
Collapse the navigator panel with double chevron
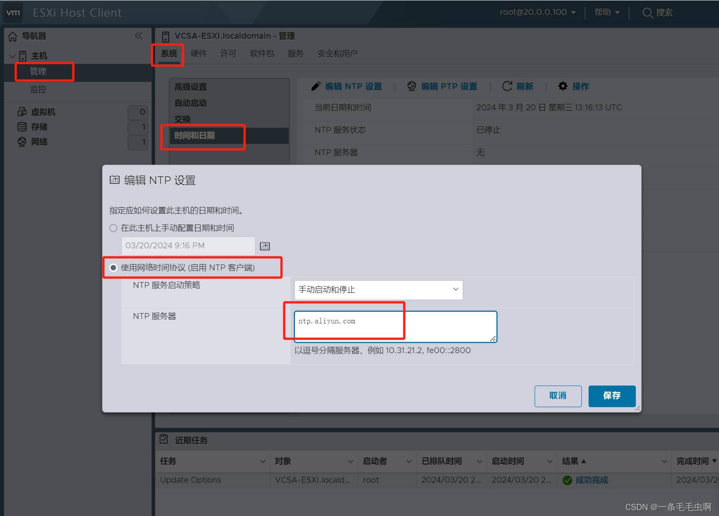click(x=138, y=36)
